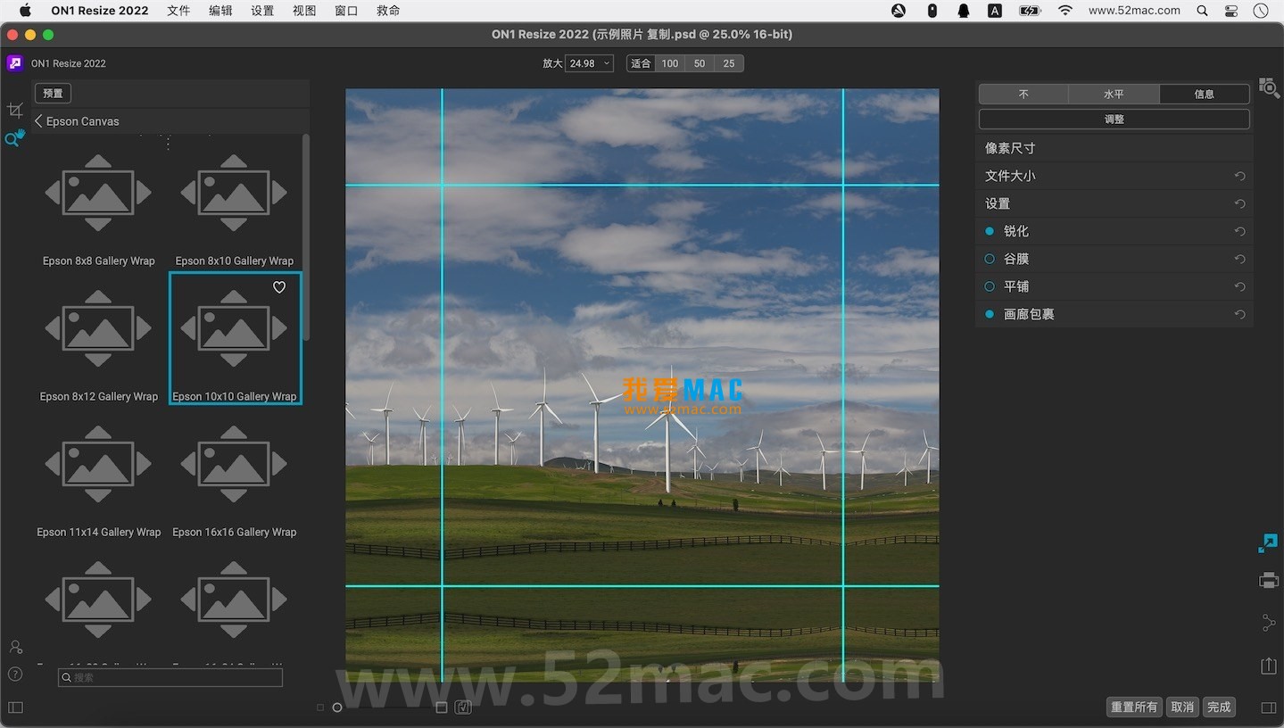Click the 搜索 preset search field
The image size is (1284, 728).
170,677
